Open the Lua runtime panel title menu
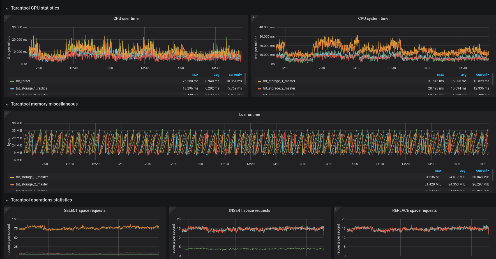This screenshot has height=259, width=496. pos(250,114)
